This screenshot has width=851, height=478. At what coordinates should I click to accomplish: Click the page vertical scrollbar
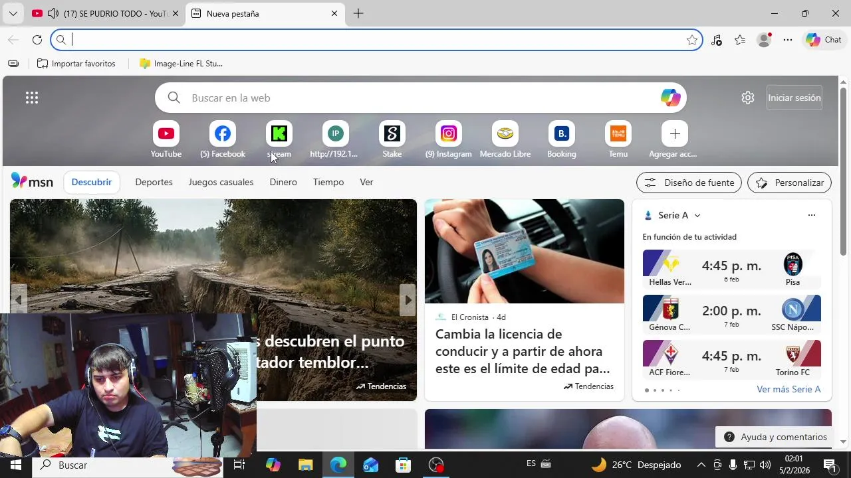tap(843, 171)
